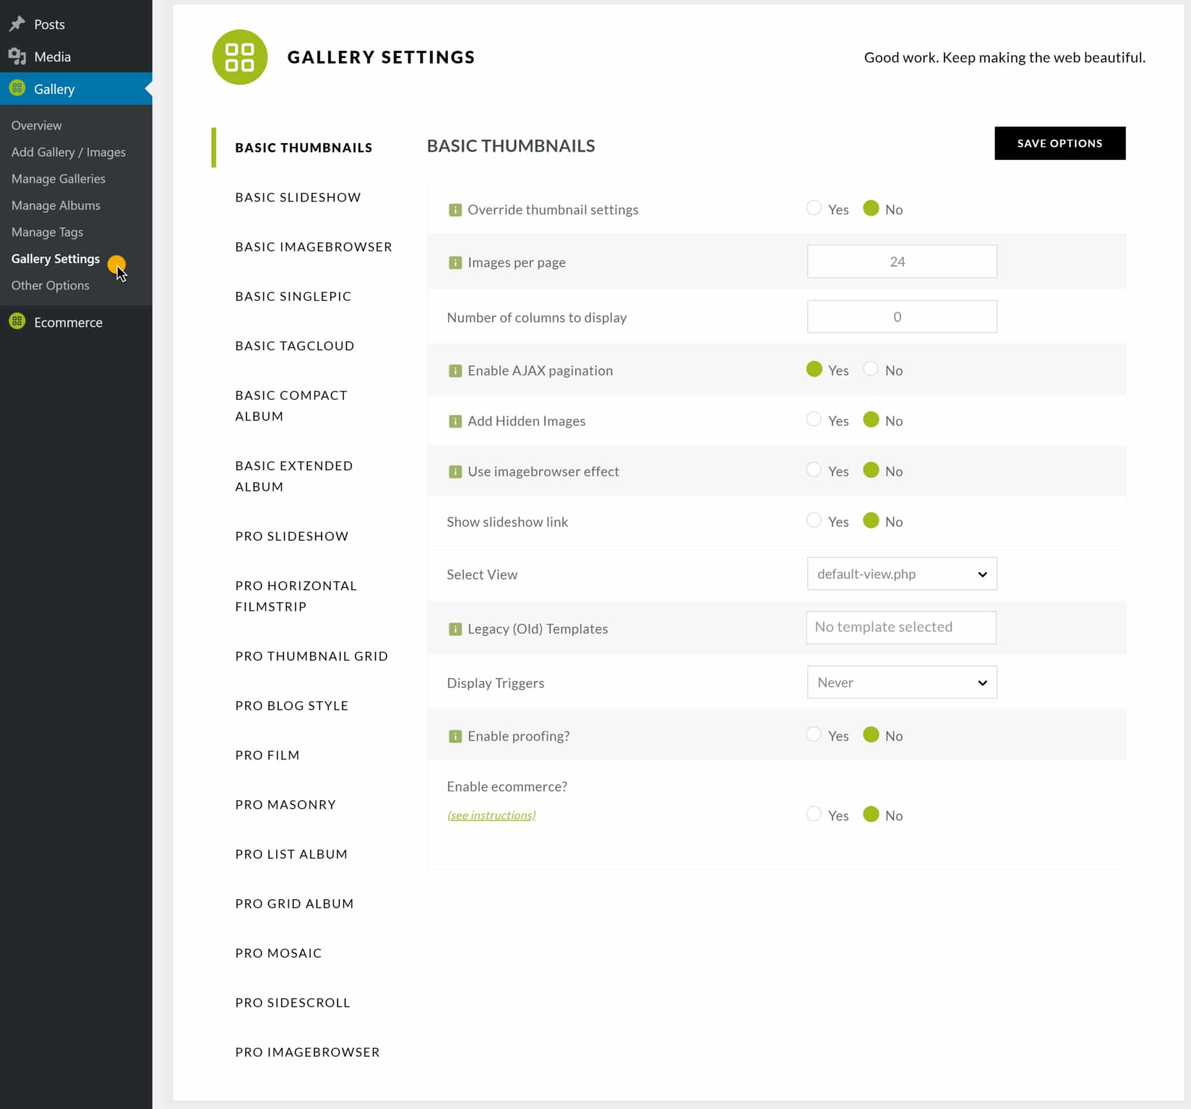
Task: Click info icon beside Use imagebrowser effect
Action: [x=455, y=471]
